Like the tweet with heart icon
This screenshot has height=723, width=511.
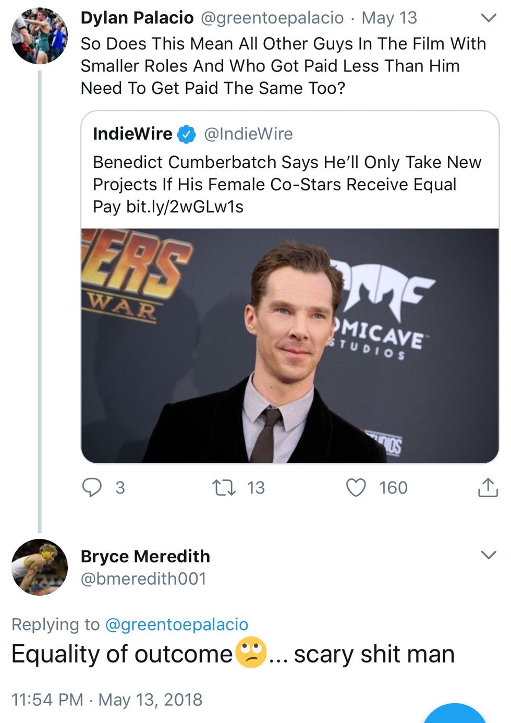pyautogui.click(x=356, y=488)
